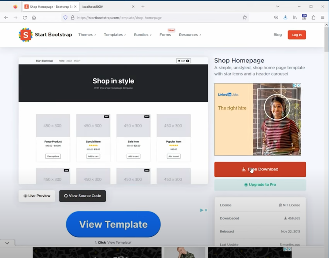Screen dimensions: 329x258
Task: Reload the current page
Action: pyautogui.click(x=25, y=18)
